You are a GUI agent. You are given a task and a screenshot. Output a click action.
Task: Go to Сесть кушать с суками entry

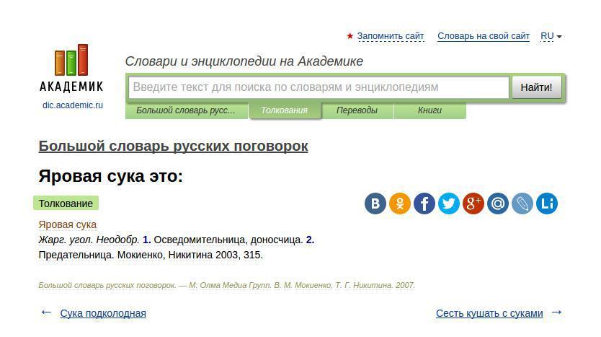pos(489,313)
